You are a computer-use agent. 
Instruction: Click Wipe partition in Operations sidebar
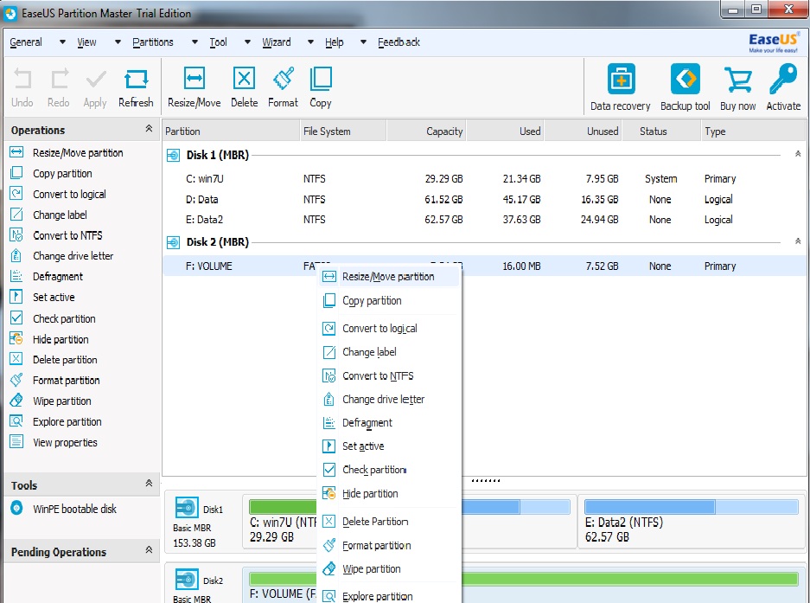click(x=61, y=401)
